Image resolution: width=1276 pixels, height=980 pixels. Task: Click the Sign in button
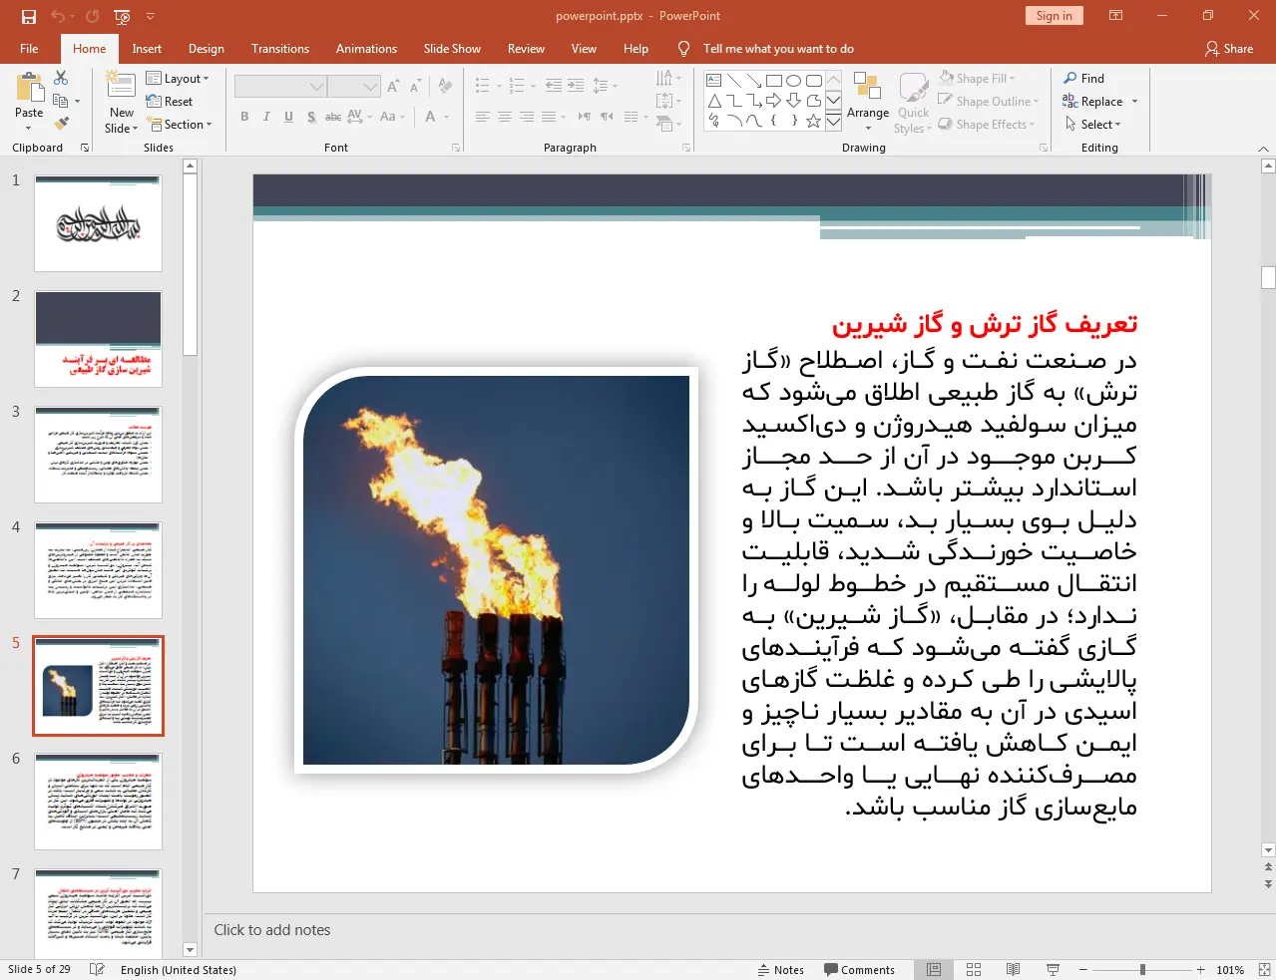(x=1054, y=16)
